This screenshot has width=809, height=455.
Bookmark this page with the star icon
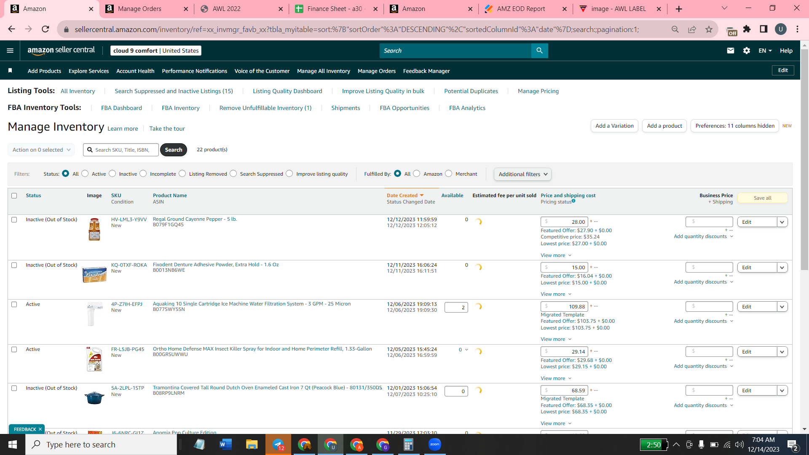(x=709, y=29)
